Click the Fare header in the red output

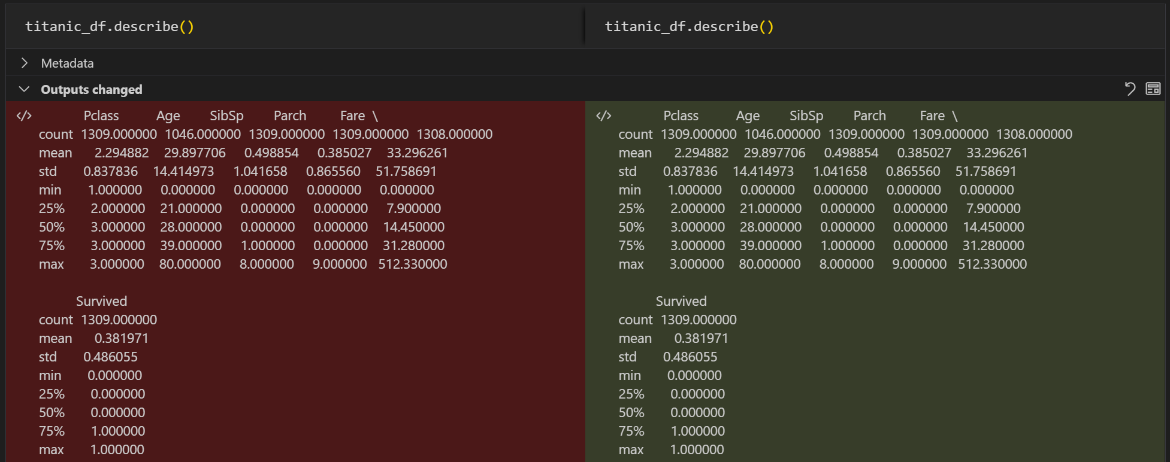point(352,115)
